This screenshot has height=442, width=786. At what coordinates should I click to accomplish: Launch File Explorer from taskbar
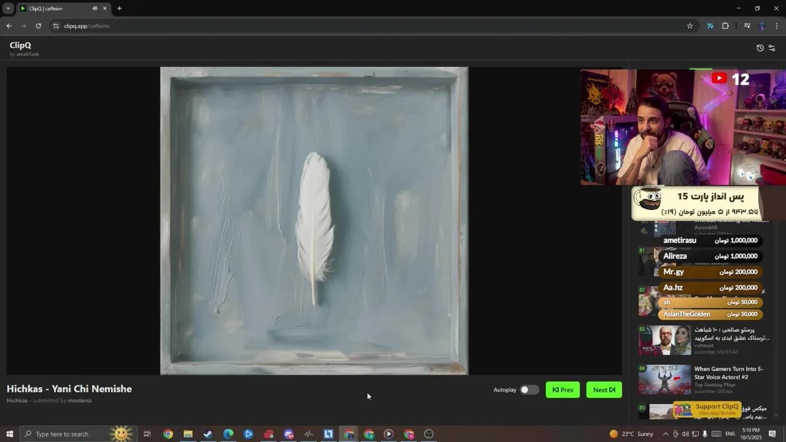188,434
